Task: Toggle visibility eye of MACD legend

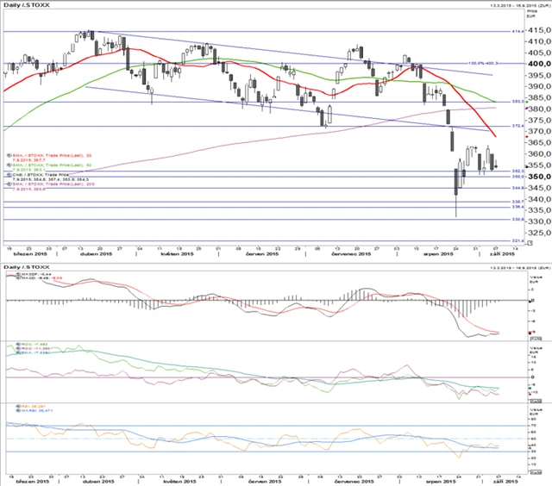Action: click(19, 277)
